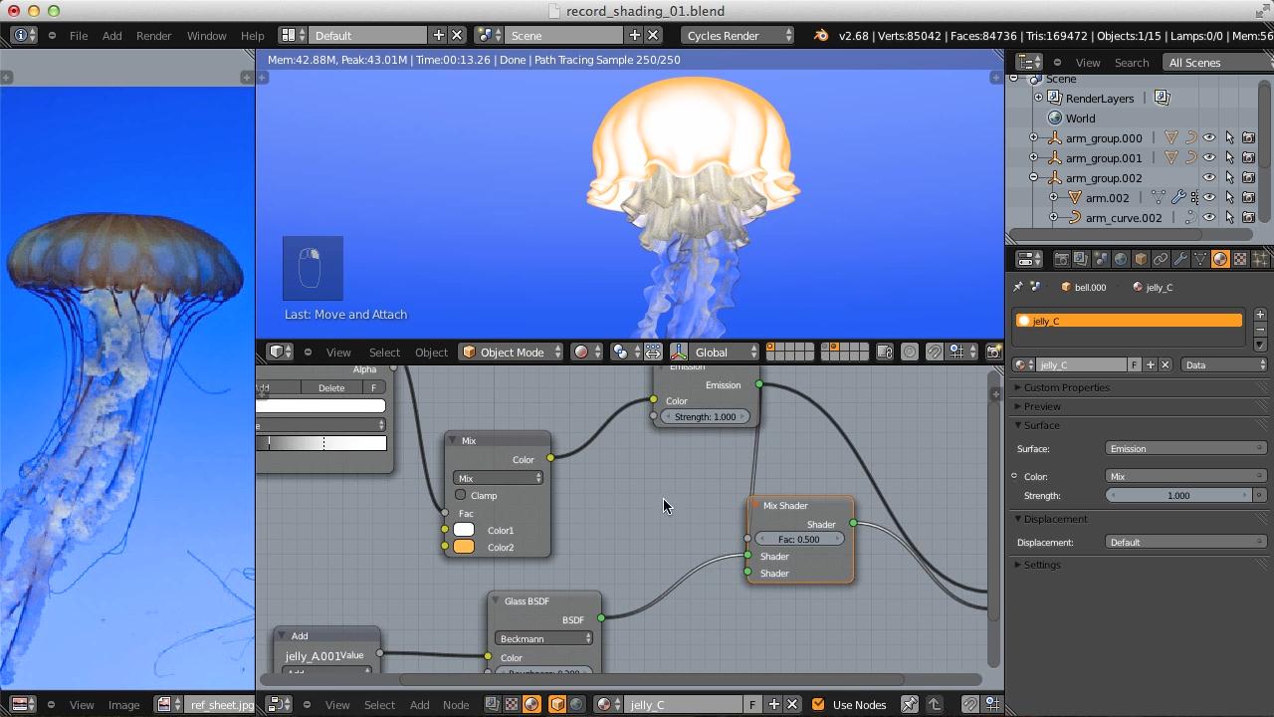Uncheck the Use Nodes checkbox
This screenshot has width=1274, height=717.
(x=818, y=704)
